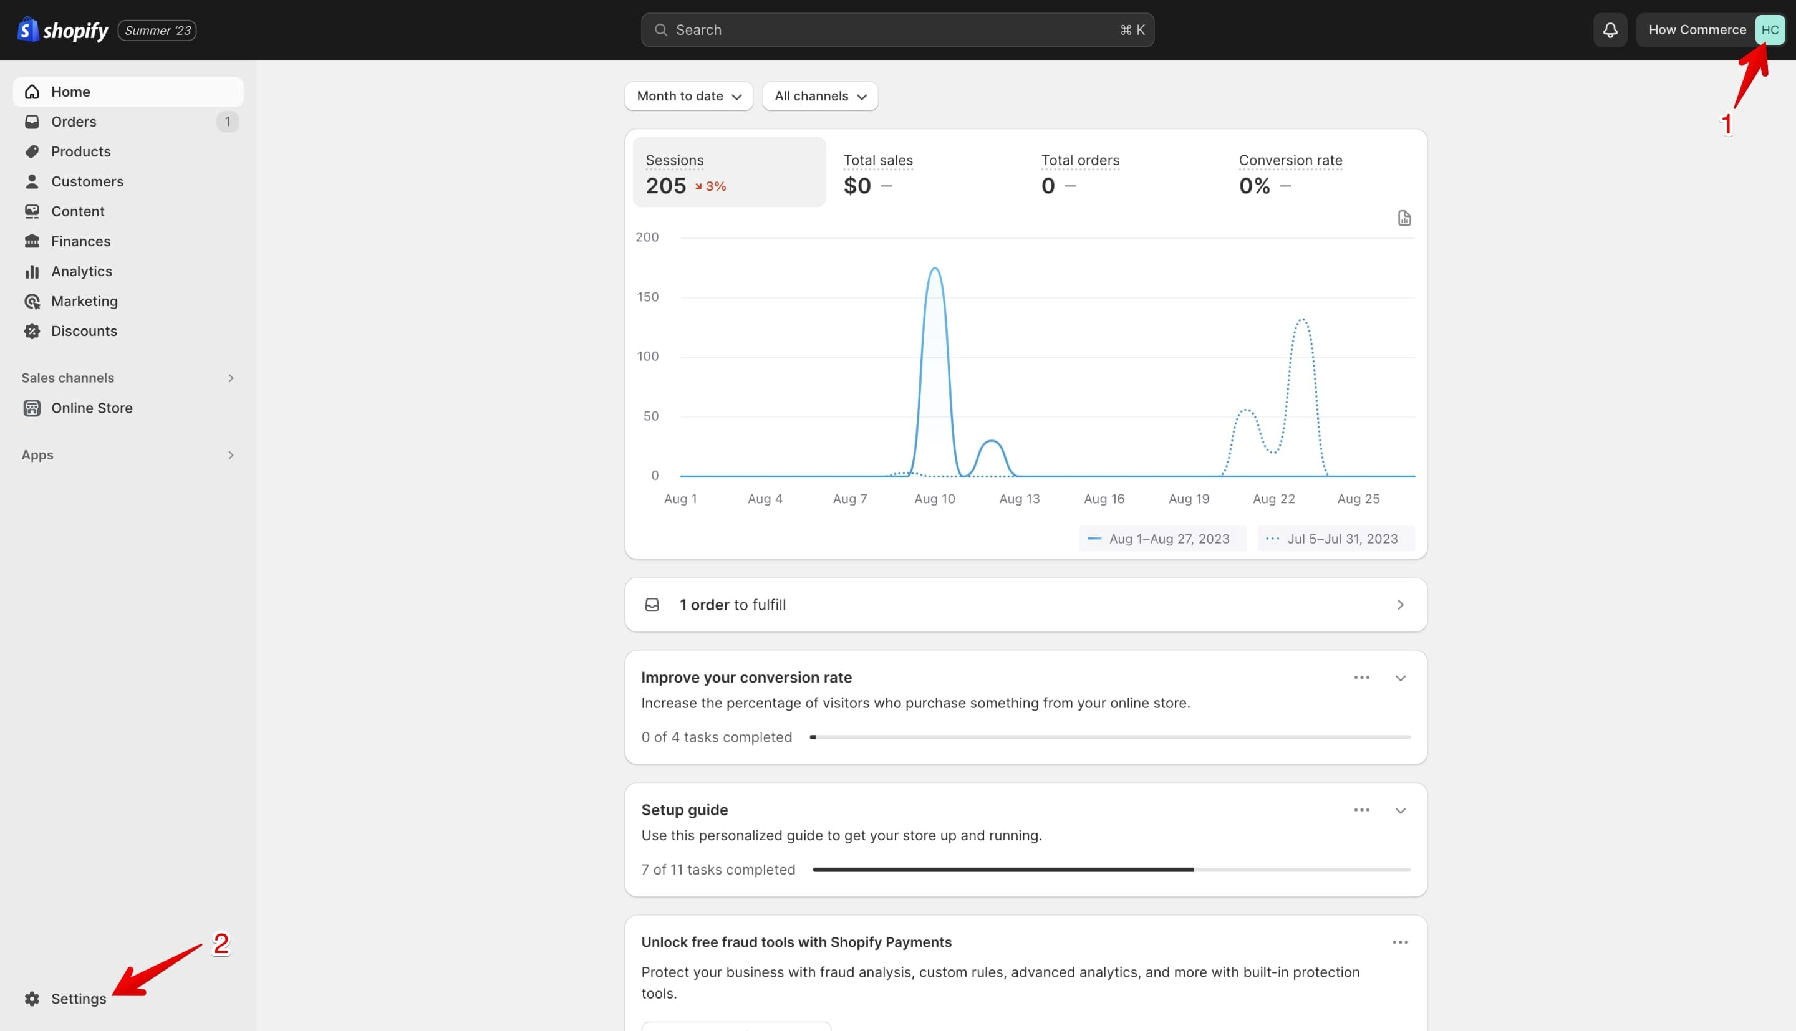
Task: Click the 205 sessions value
Action: [x=666, y=186]
